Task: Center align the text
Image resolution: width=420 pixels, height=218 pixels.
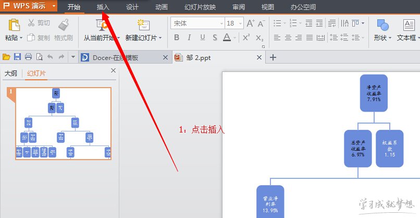Action: click(288, 38)
